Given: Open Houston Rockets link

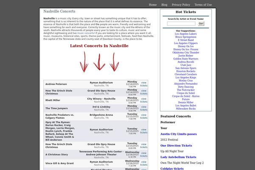Looking at the screenshot, I should [x=186, y=71].
